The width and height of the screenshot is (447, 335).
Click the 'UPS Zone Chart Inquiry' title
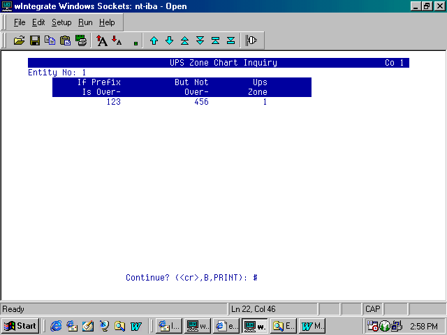[x=223, y=63]
